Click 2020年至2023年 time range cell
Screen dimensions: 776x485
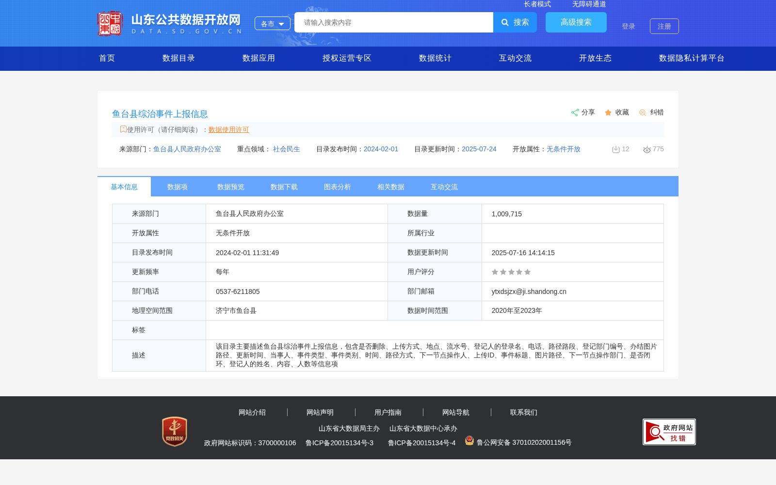(x=517, y=311)
